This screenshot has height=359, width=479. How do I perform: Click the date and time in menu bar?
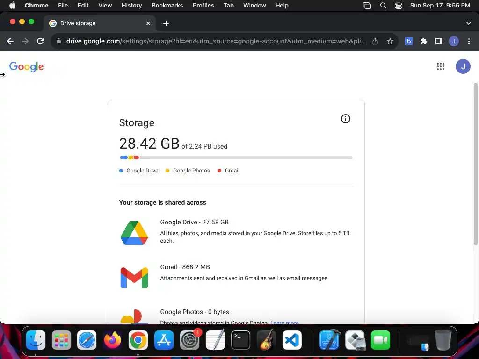pyautogui.click(x=440, y=6)
